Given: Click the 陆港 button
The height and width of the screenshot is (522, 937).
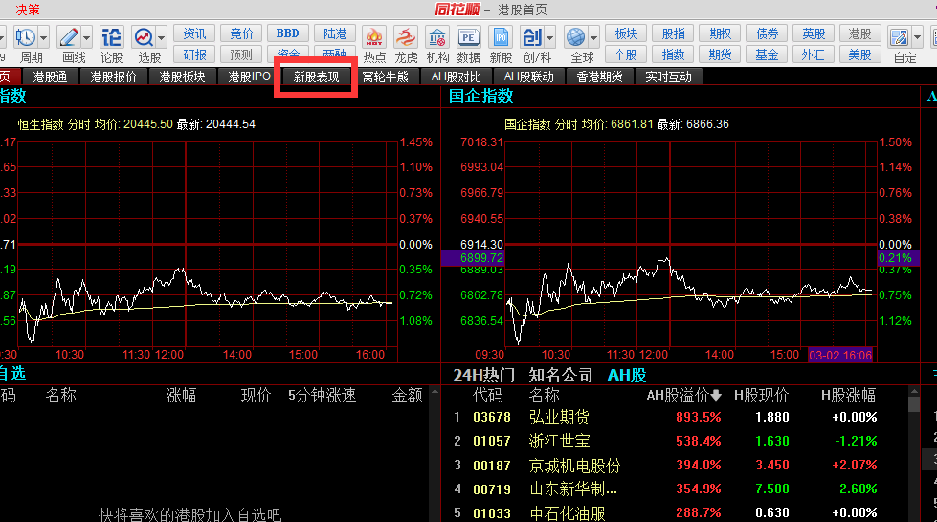Looking at the screenshot, I should [335, 33].
